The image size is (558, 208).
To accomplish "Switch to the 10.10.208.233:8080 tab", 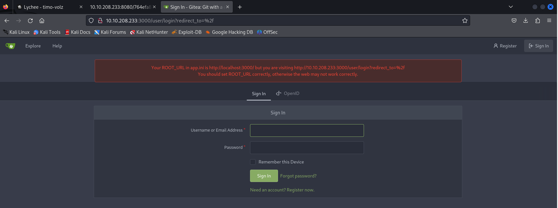I will (123, 7).
